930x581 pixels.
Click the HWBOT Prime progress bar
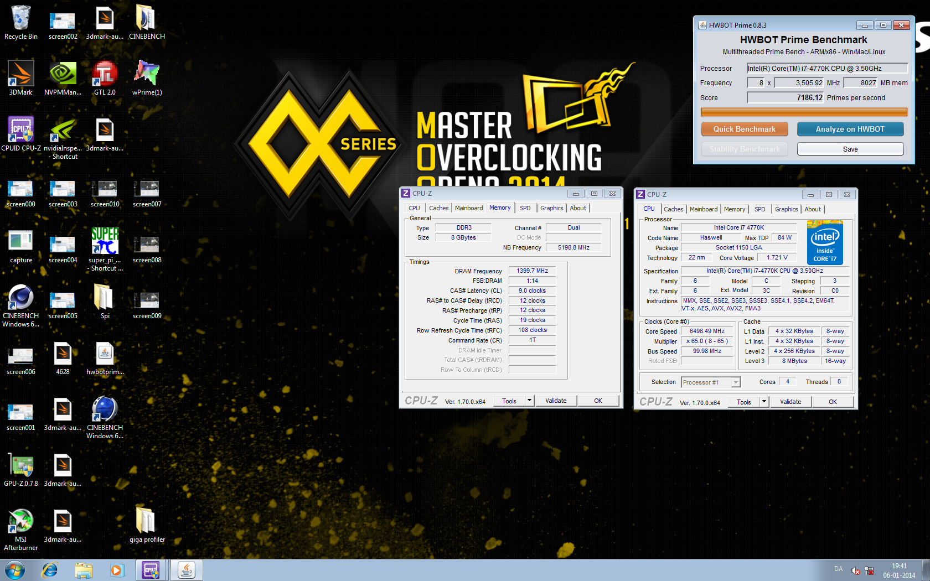804,112
